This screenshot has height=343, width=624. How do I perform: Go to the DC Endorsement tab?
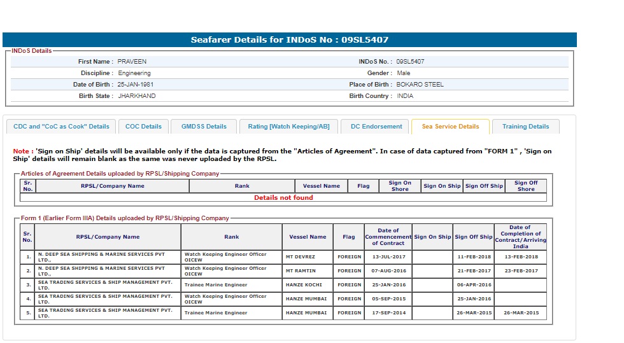[376, 127]
